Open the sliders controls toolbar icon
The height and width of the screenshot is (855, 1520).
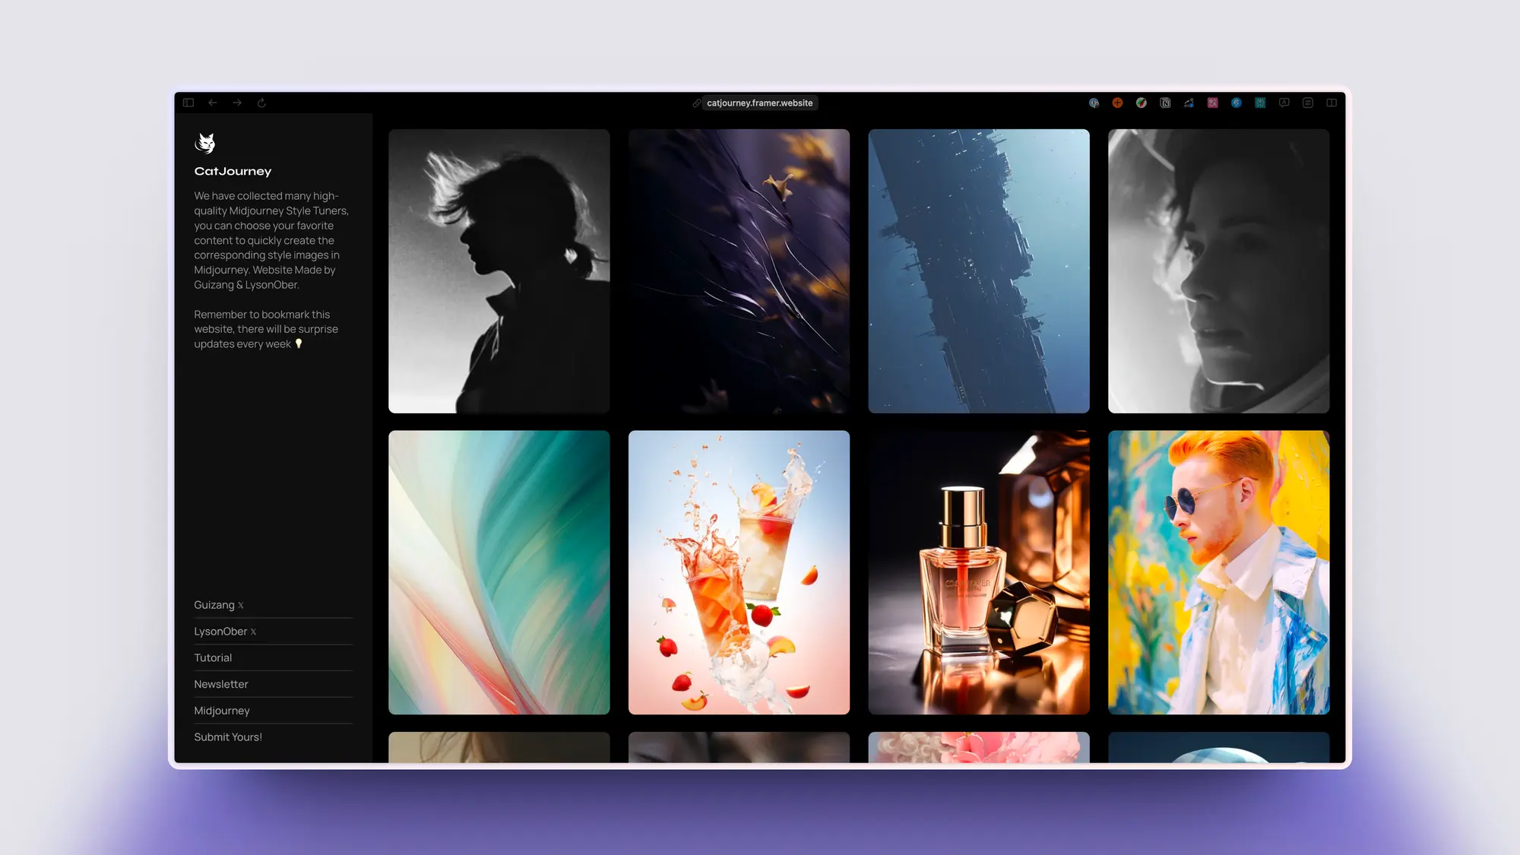(x=1308, y=103)
